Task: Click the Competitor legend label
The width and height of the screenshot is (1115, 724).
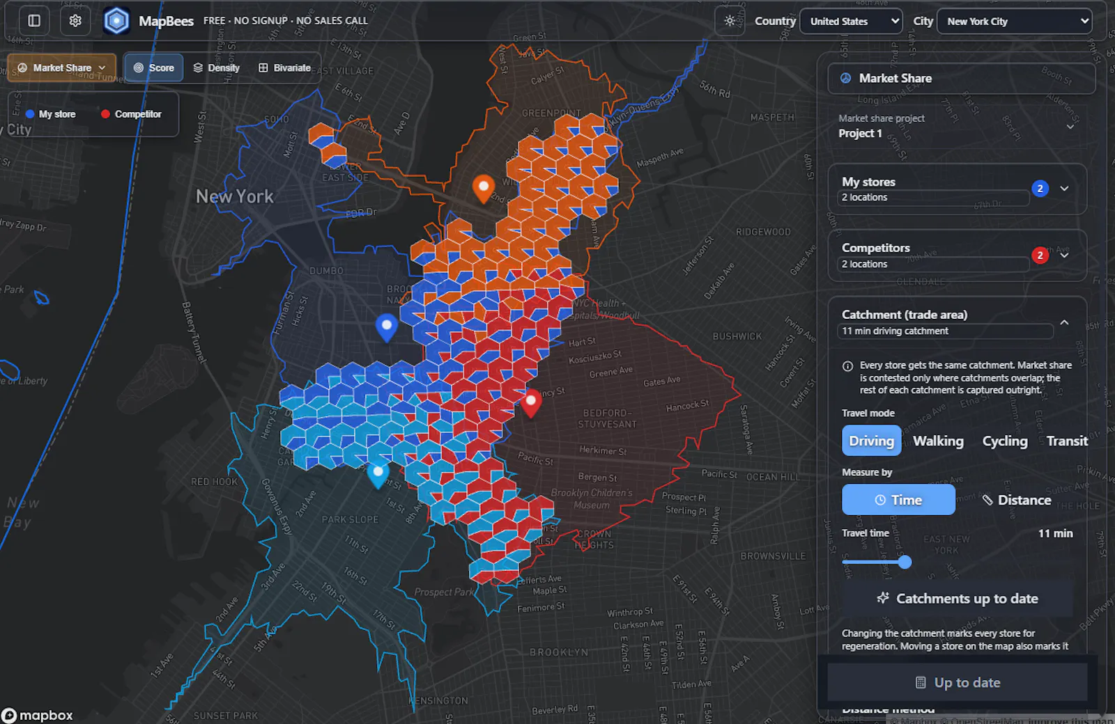Action: coord(138,114)
